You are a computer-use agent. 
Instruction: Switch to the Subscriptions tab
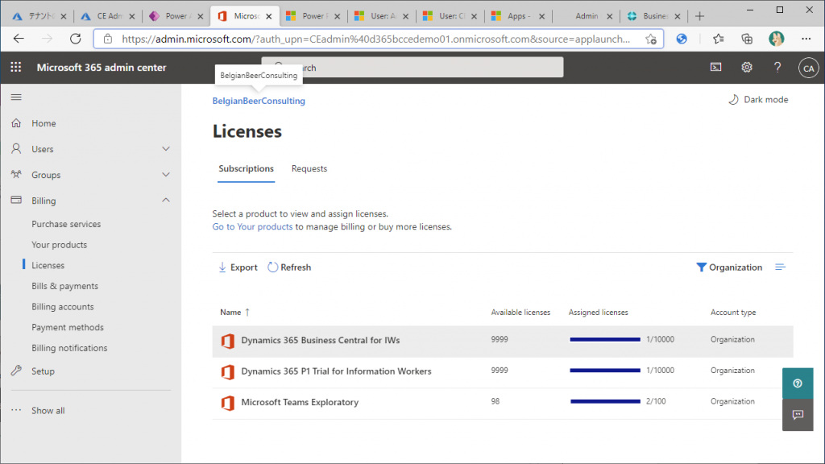pos(247,169)
